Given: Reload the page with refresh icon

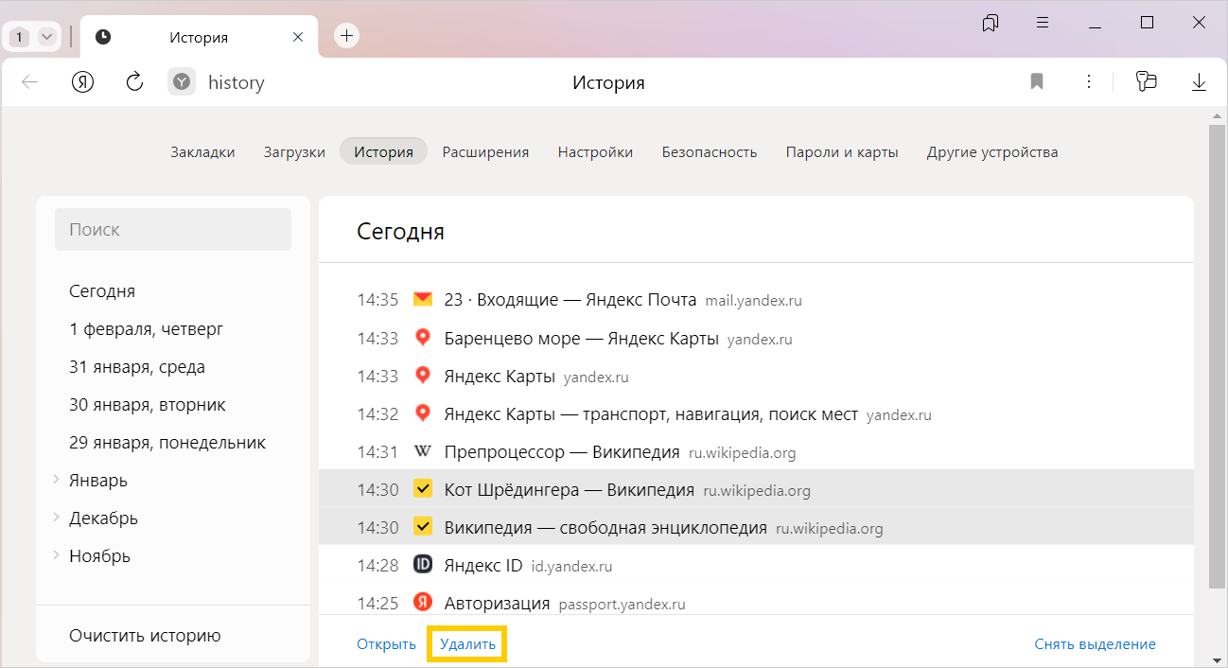Looking at the screenshot, I should pyautogui.click(x=134, y=82).
